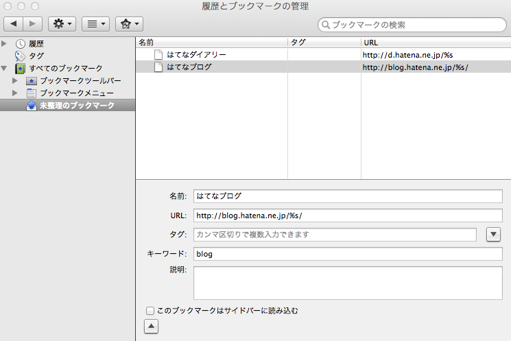The height and width of the screenshot is (341, 511).
Task: Select the 履歴 label in sidebar
Action: (x=36, y=44)
